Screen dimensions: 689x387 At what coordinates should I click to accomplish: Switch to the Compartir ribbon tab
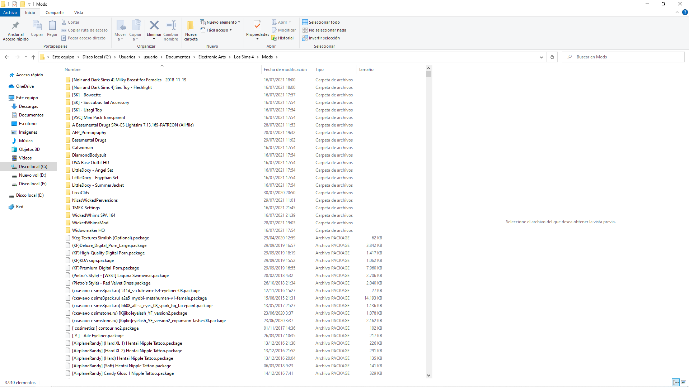[55, 13]
